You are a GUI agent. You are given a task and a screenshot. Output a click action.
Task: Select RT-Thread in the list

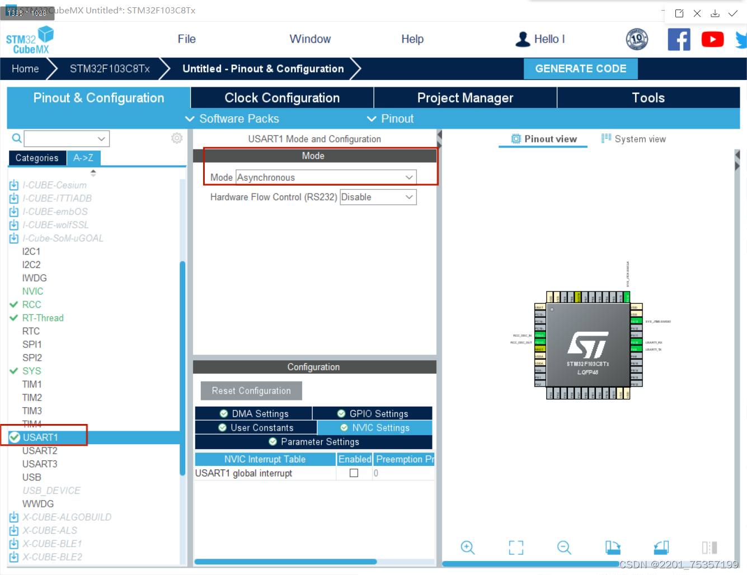click(43, 318)
